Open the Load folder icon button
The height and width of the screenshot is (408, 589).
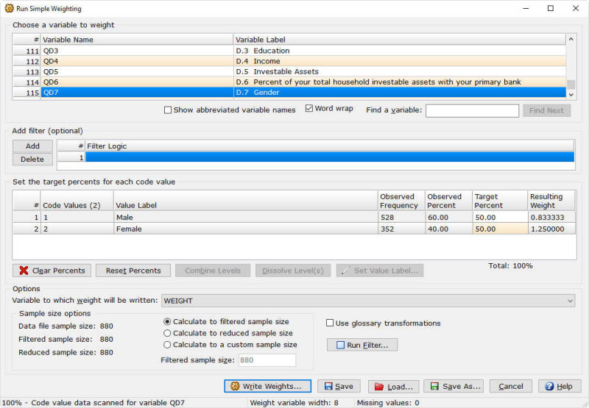(394, 386)
